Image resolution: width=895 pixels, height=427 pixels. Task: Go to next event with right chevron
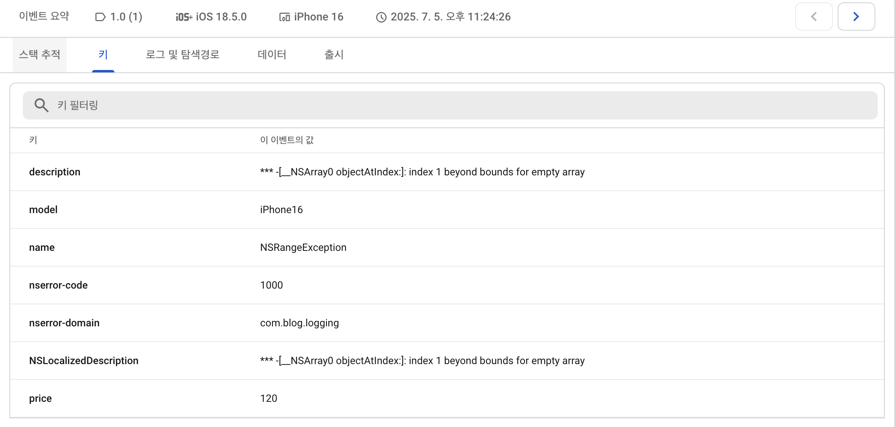[856, 17]
